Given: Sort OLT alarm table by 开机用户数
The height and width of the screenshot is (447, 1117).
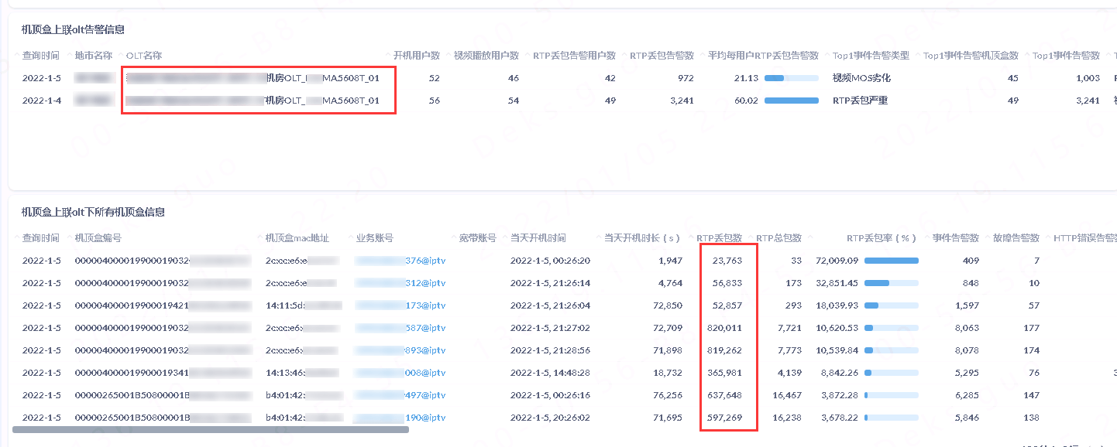Looking at the screenshot, I should [x=417, y=56].
